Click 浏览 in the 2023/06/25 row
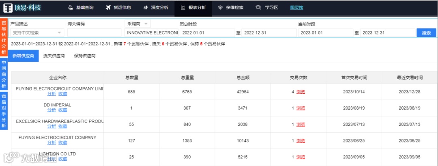The height and width of the screenshot is (166, 438). (301, 140)
